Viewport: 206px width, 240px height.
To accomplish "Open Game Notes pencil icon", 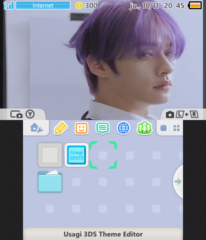I will [60, 128].
